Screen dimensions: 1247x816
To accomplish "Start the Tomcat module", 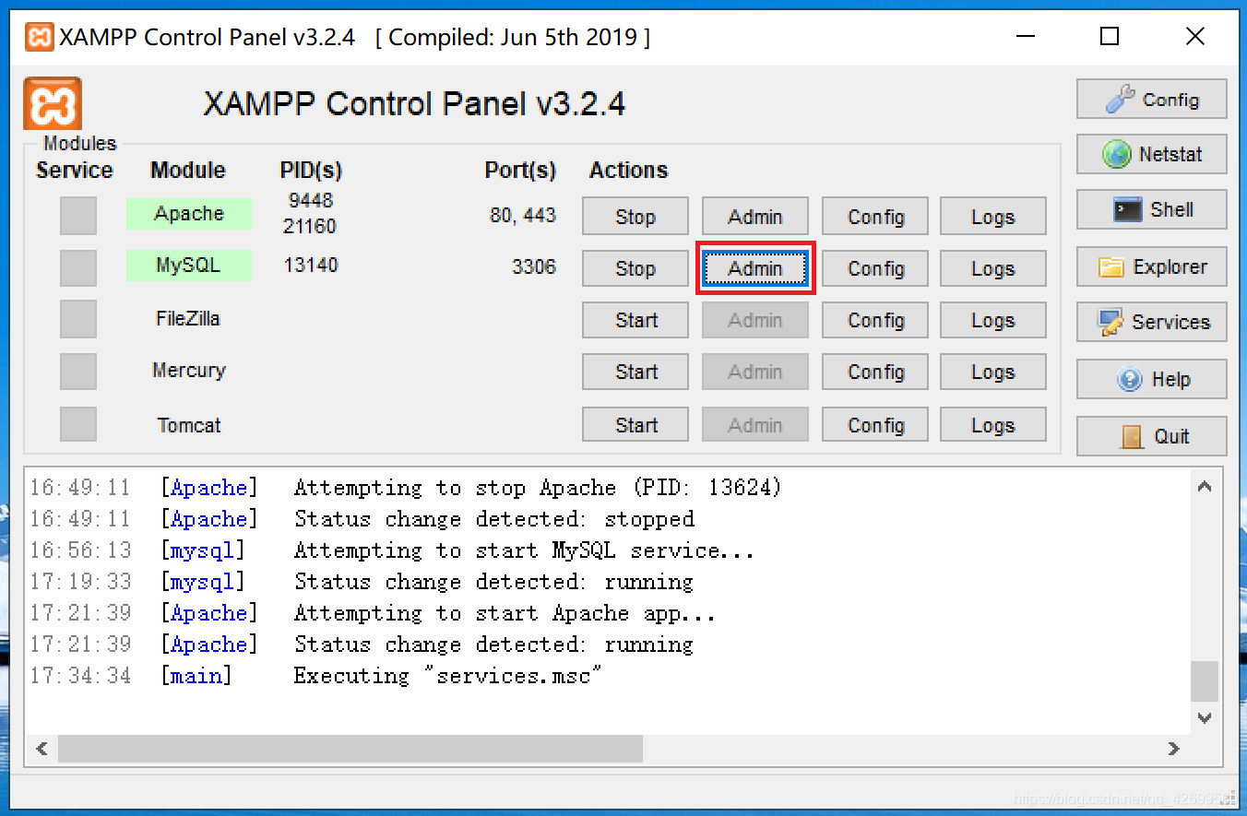I will click(635, 425).
